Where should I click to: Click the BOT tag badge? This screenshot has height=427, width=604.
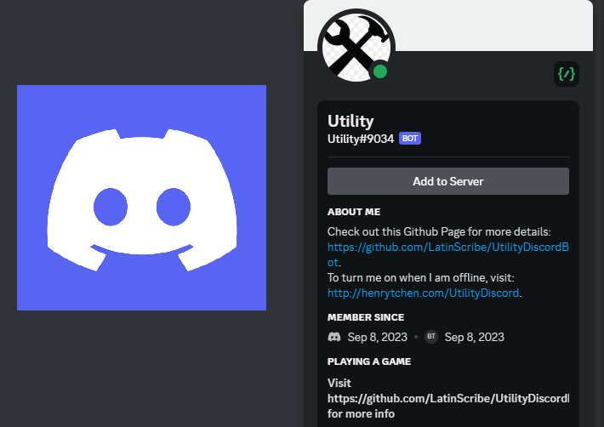[410, 139]
